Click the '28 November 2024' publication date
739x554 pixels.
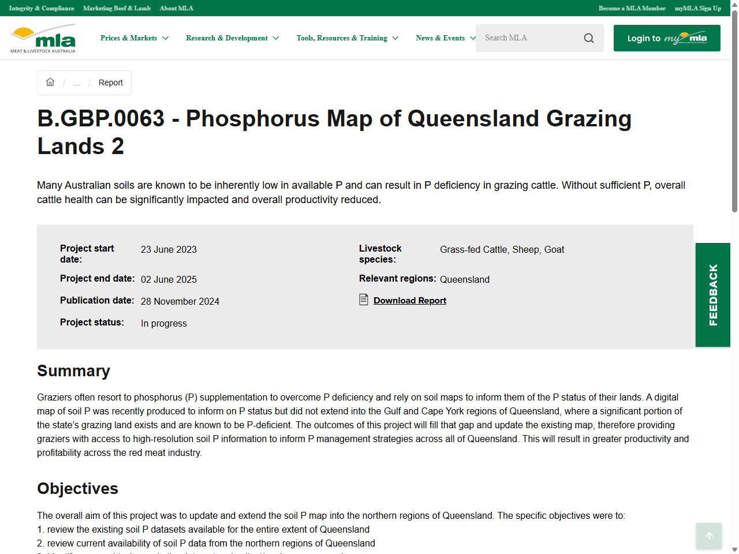(180, 301)
